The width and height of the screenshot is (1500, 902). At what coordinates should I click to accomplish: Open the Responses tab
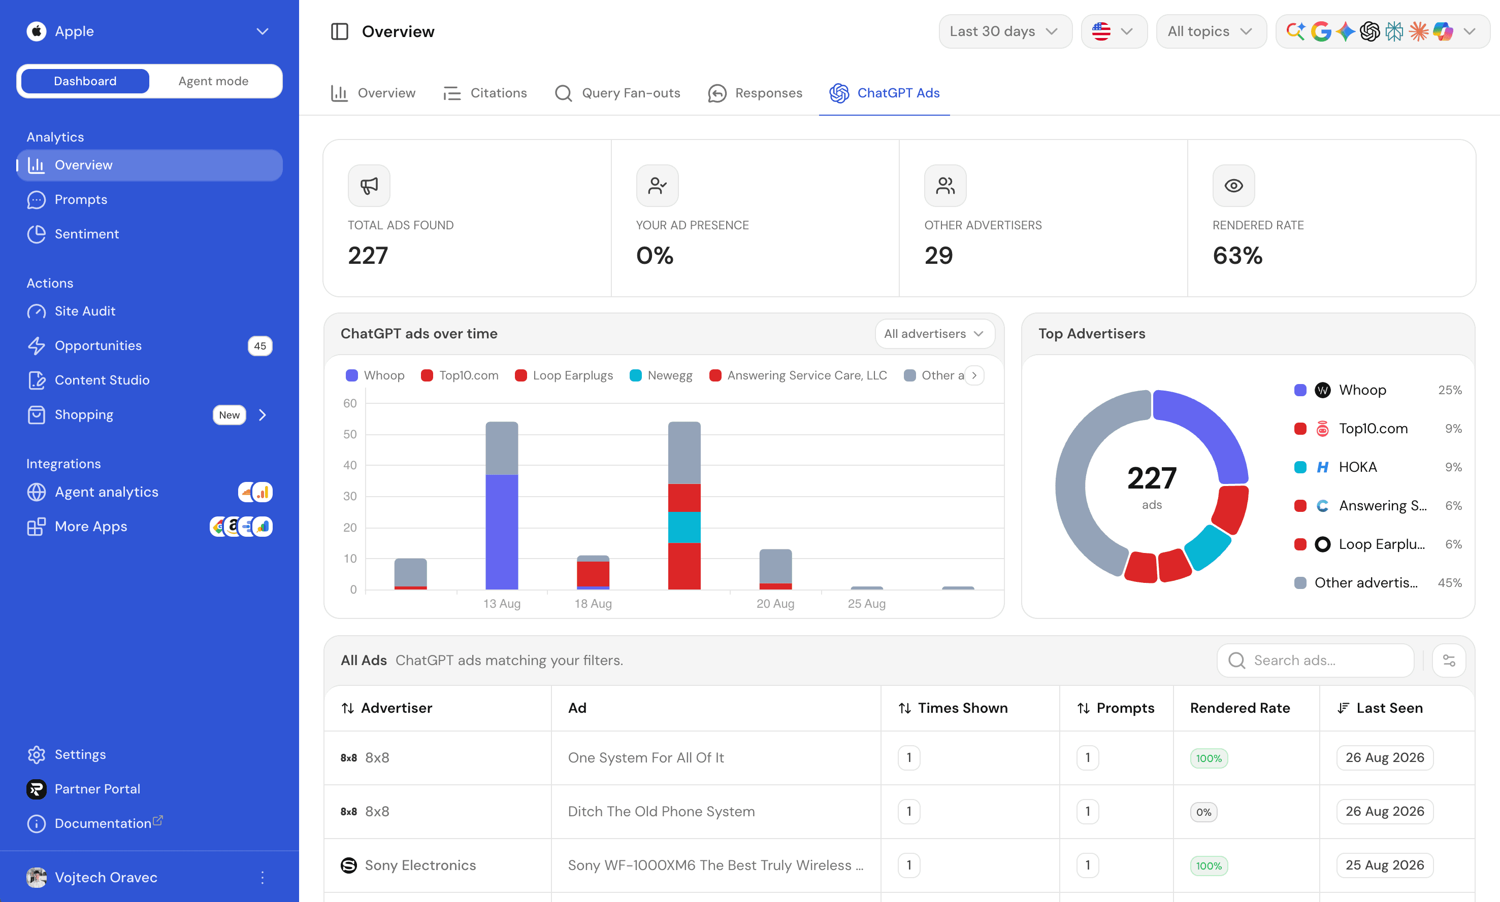(x=755, y=93)
